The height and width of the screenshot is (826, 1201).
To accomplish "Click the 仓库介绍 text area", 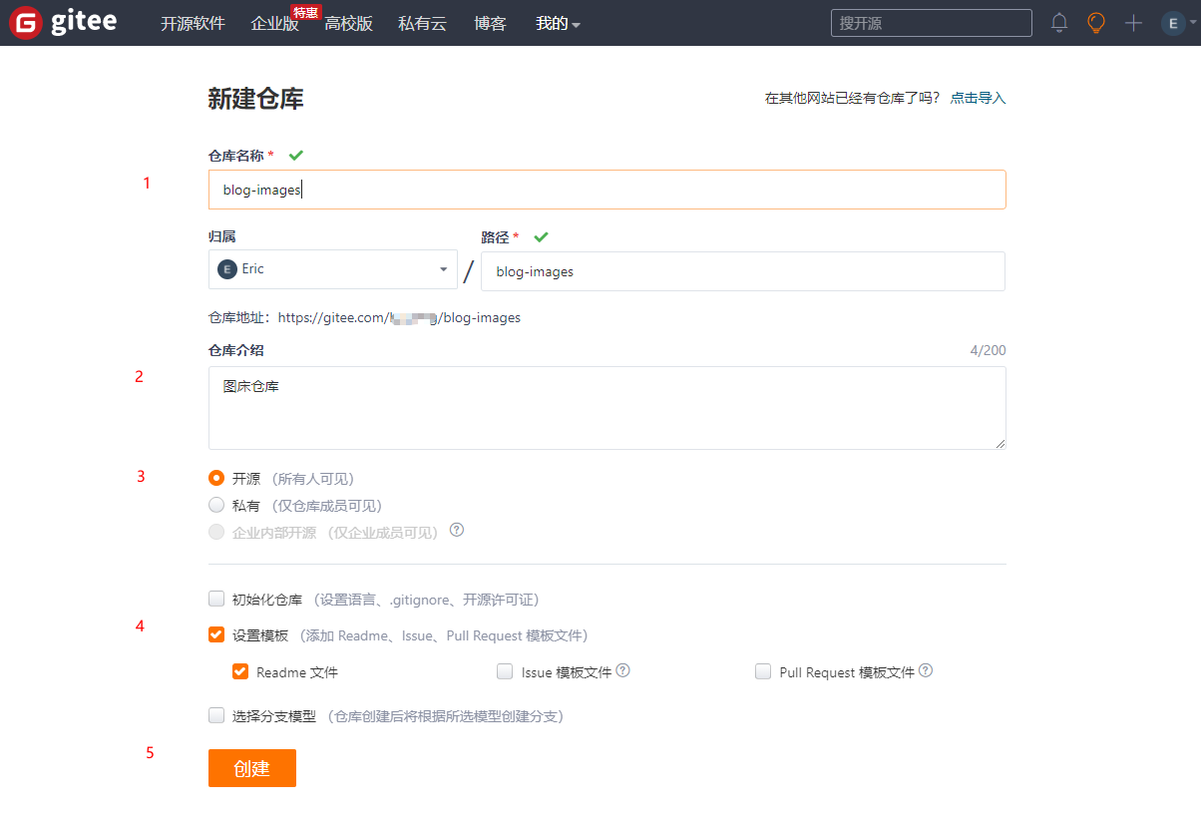I will pos(607,408).
